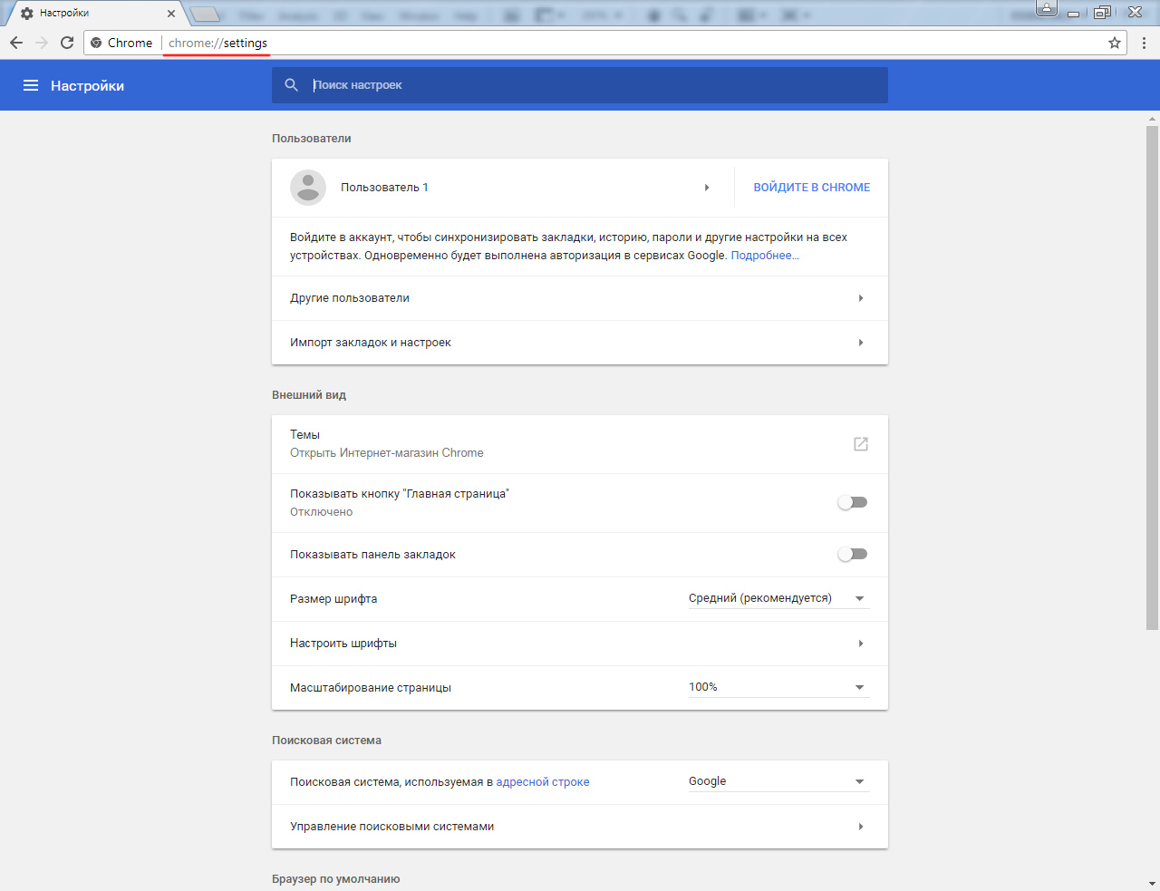Reload the settings page
Screen dimensions: 1160x891
point(67,43)
